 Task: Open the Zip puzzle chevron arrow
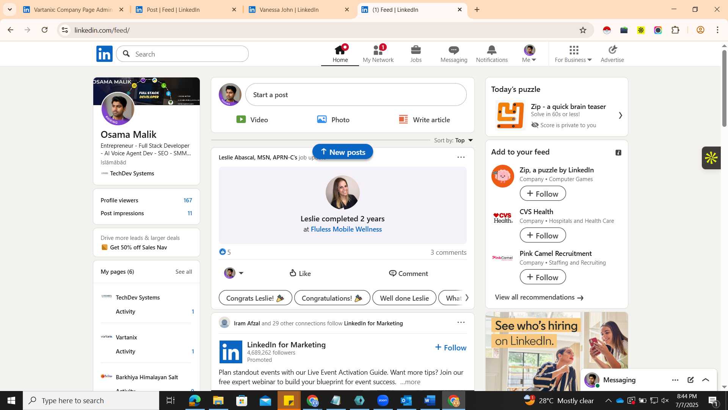coord(620,115)
